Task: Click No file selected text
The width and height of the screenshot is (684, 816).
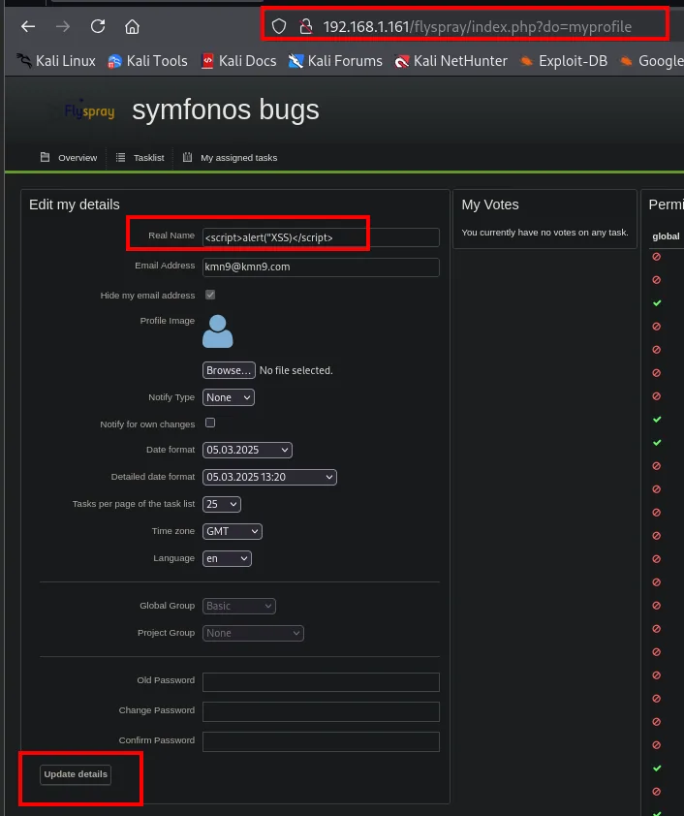Action: pos(295,370)
